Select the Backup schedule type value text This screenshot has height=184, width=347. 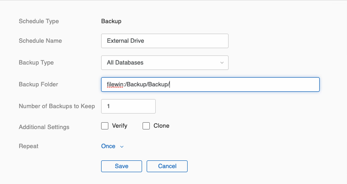111,21
